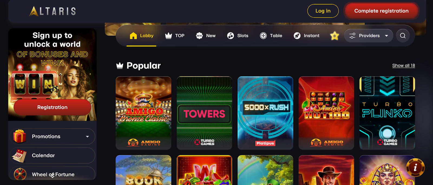Open the search magnifier icon
433x185 pixels.
pos(403,36)
